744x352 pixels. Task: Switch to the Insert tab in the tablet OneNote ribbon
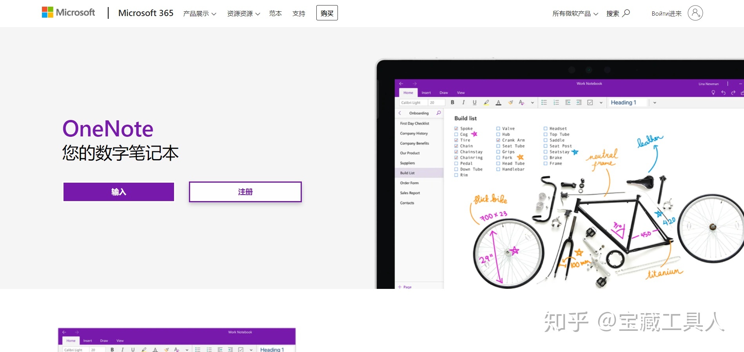coord(426,93)
